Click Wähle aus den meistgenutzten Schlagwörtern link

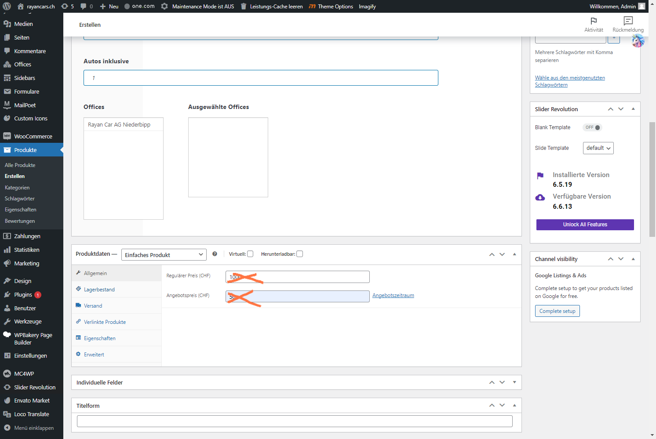point(570,81)
